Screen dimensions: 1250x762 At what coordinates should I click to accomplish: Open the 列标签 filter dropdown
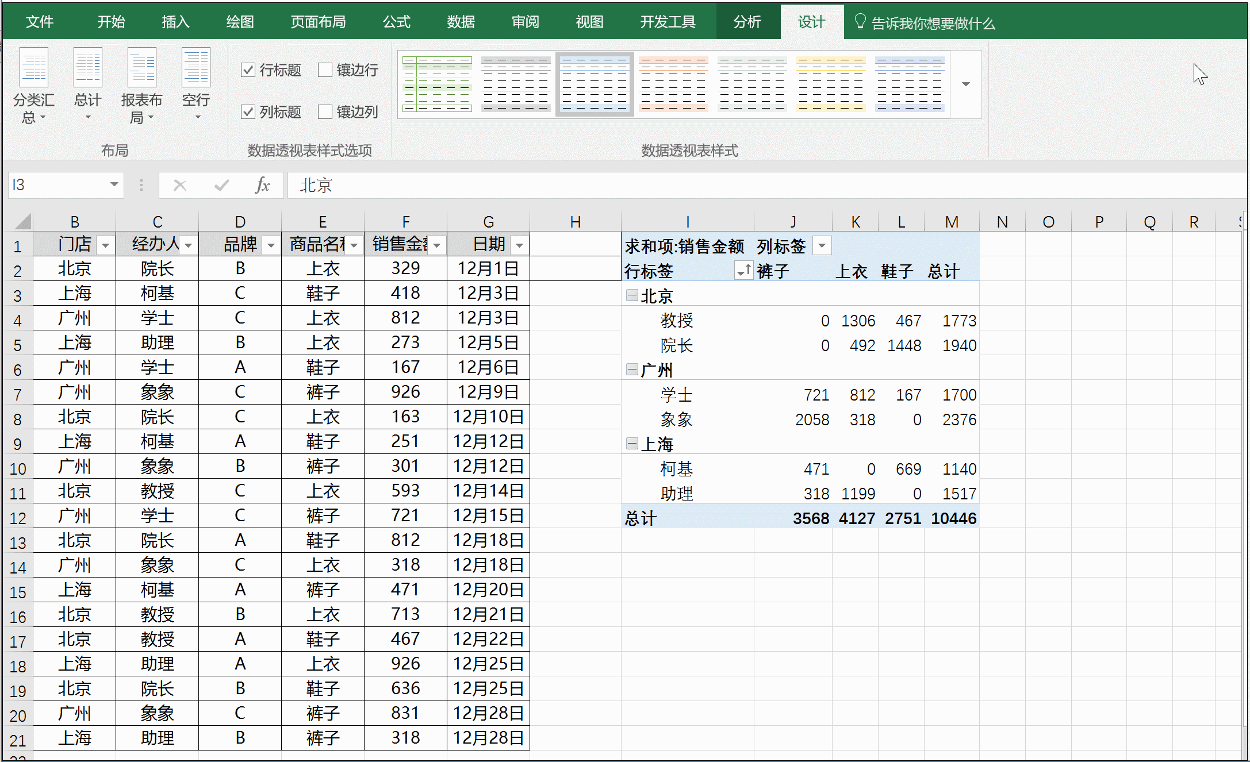coord(822,245)
